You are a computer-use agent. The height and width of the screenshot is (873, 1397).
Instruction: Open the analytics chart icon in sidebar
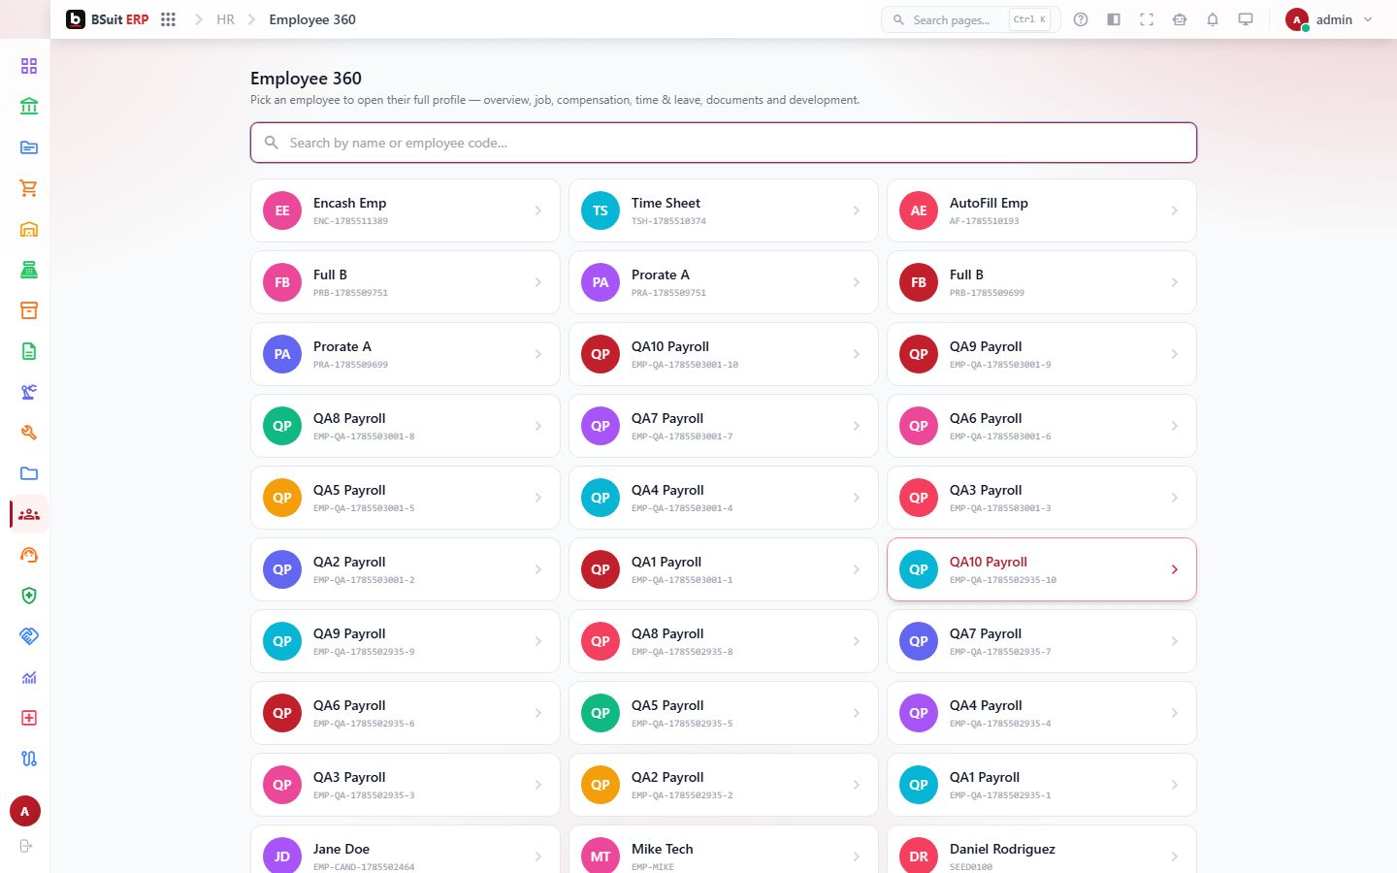29,677
